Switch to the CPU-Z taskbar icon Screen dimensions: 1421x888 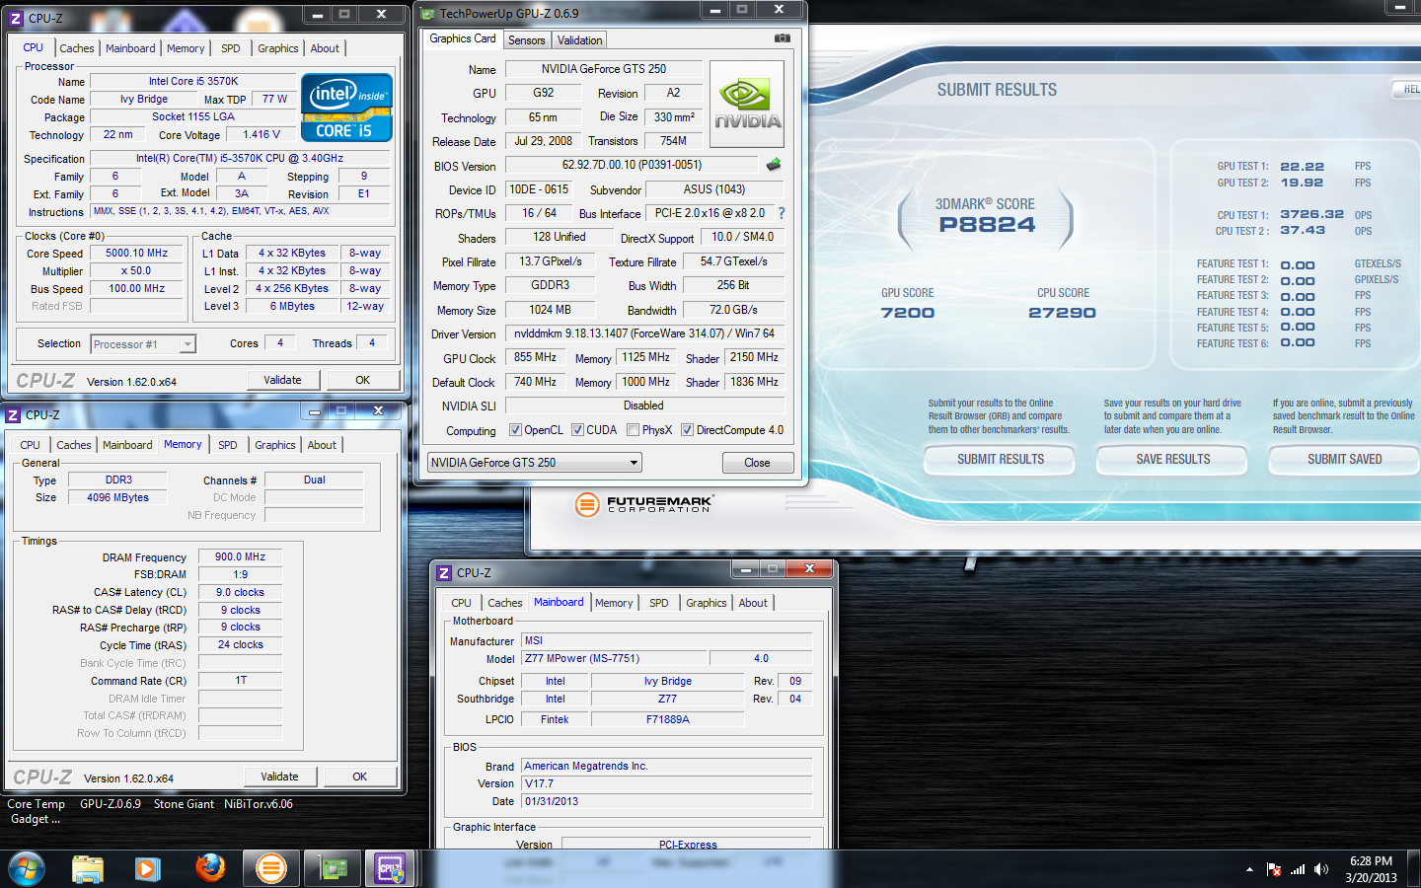[391, 868]
